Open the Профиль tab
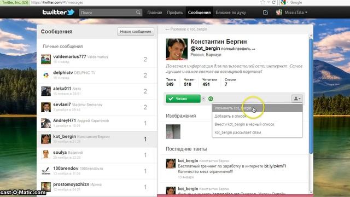 click(175, 13)
